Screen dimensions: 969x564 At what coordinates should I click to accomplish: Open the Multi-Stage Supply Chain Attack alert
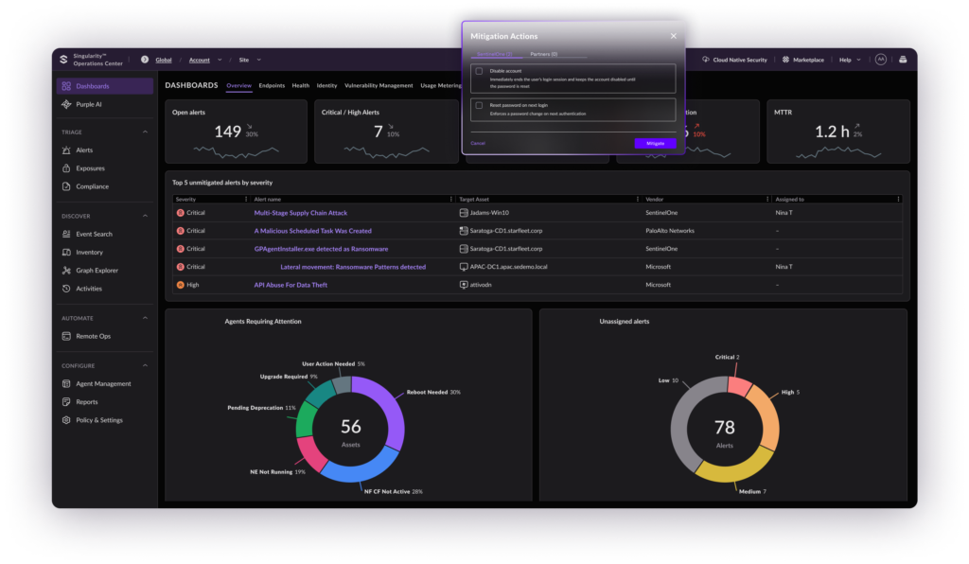click(300, 213)
